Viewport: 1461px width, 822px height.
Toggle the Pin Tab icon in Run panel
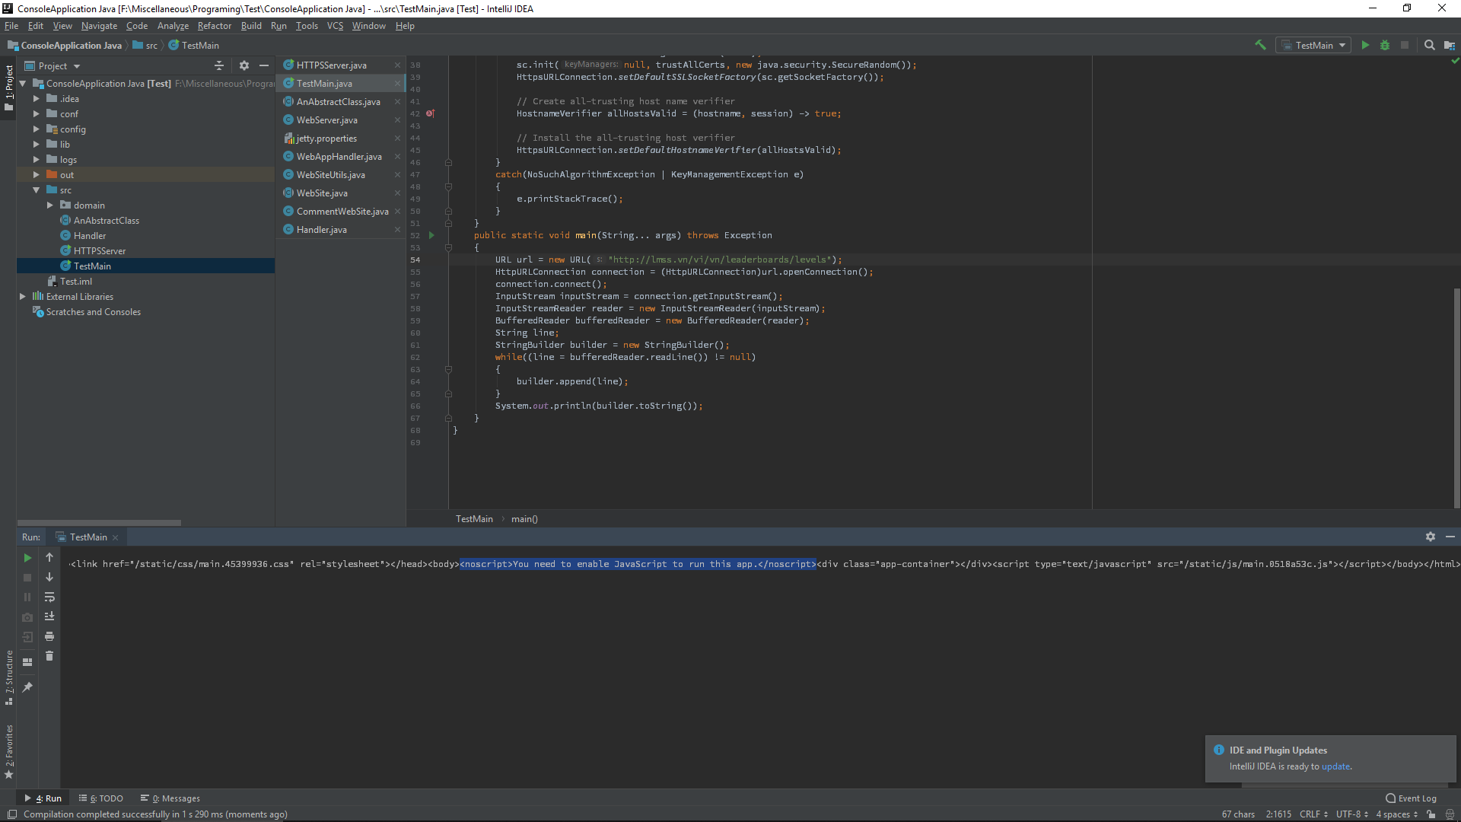pos(27,687)
